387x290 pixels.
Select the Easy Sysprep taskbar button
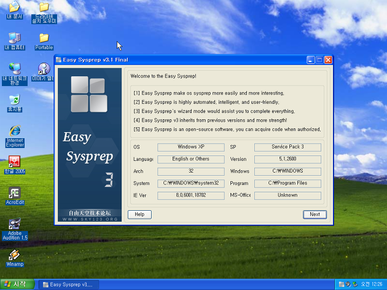(x=69, y=284)
